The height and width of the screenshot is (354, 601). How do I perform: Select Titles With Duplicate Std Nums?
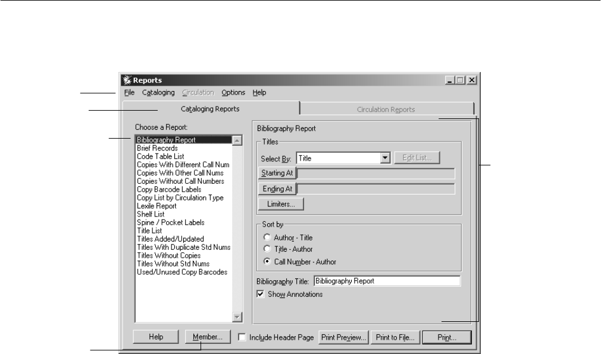[x=184, y=247]
